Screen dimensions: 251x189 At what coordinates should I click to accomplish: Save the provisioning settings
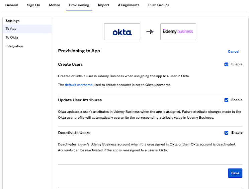pyautogui.click(x=235, y=173)
